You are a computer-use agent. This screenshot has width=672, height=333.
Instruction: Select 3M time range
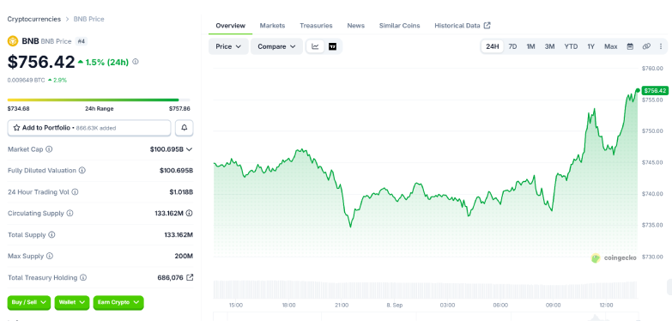coord(549,46)
